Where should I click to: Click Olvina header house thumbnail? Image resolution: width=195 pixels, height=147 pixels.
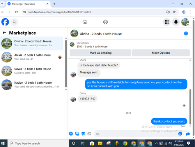tap(74, 33)
